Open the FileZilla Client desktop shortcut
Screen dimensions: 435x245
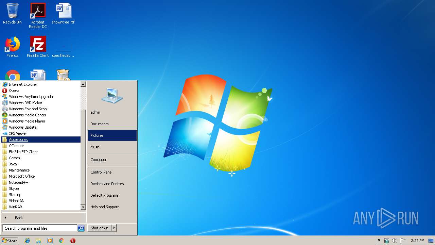coord(38,47)
